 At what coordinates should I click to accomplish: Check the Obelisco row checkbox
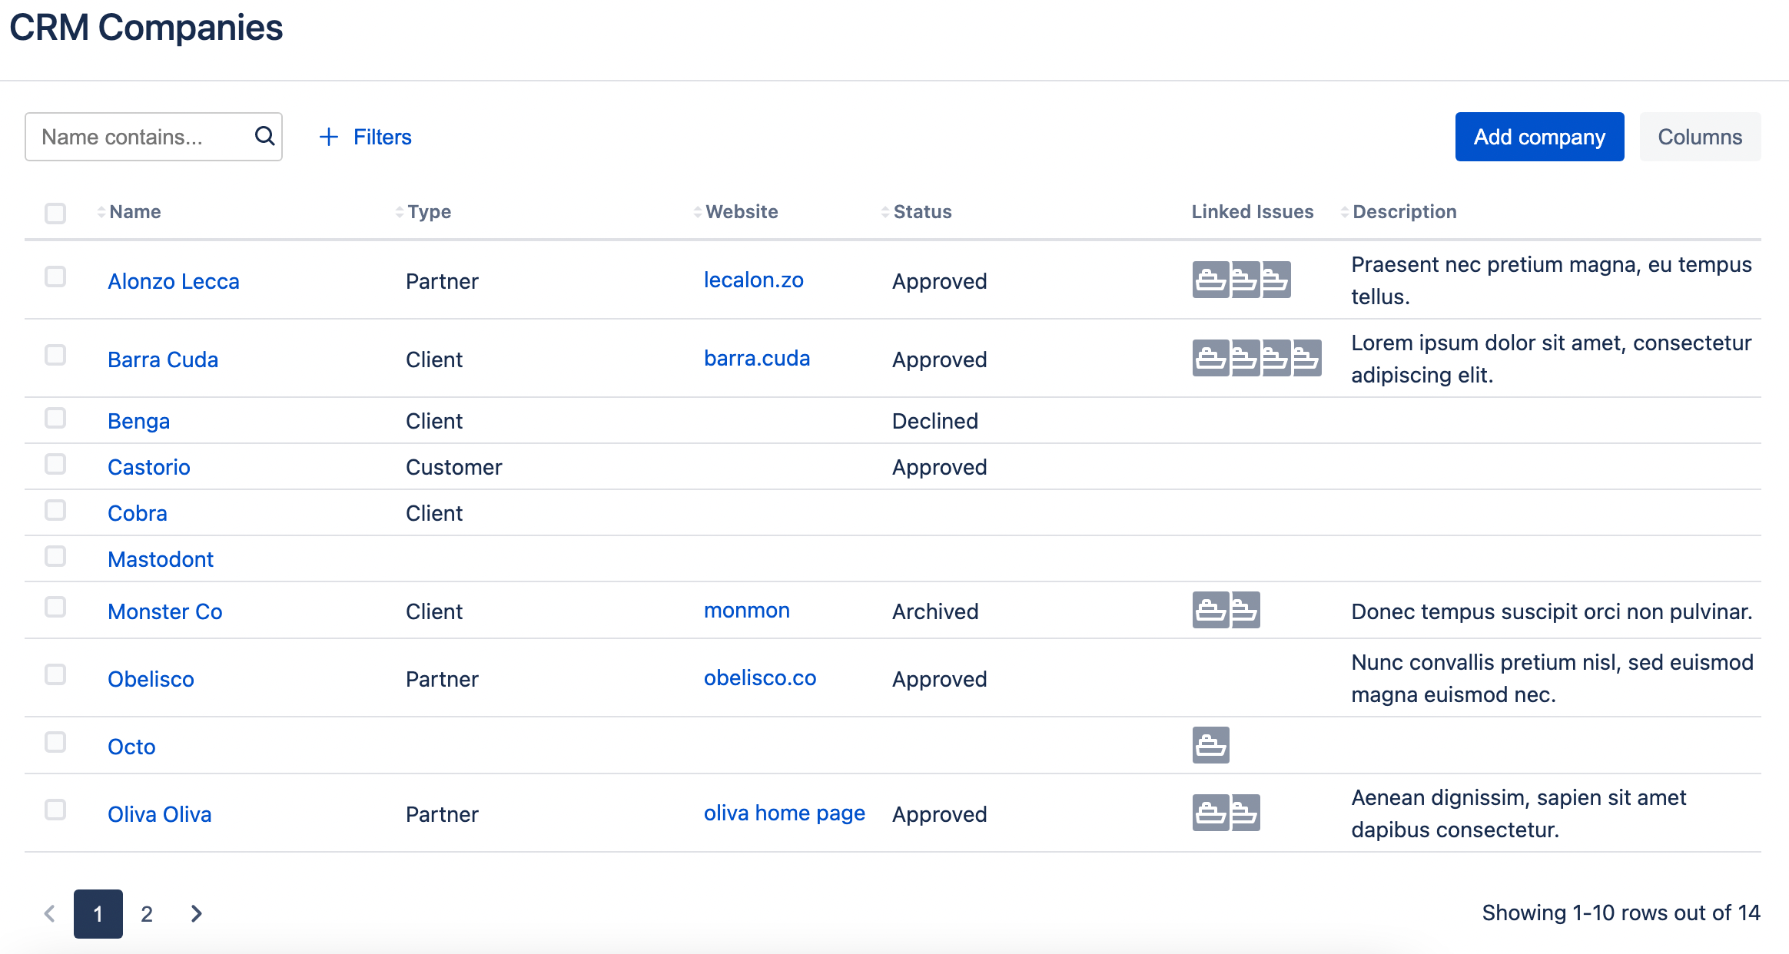(x=55, y=674)
